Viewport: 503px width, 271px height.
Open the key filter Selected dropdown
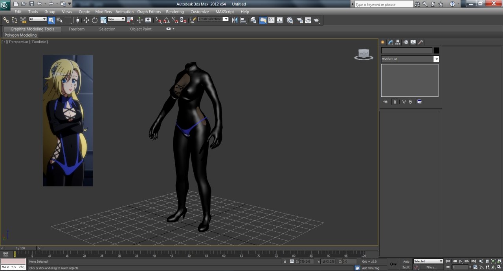click(x=428, y=261)
